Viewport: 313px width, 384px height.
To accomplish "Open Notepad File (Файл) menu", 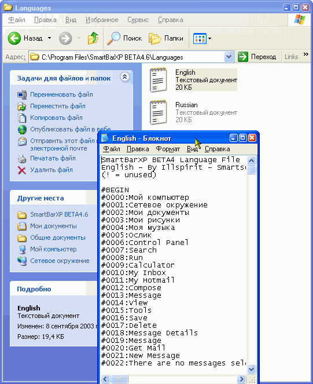I will coord(112,149).
